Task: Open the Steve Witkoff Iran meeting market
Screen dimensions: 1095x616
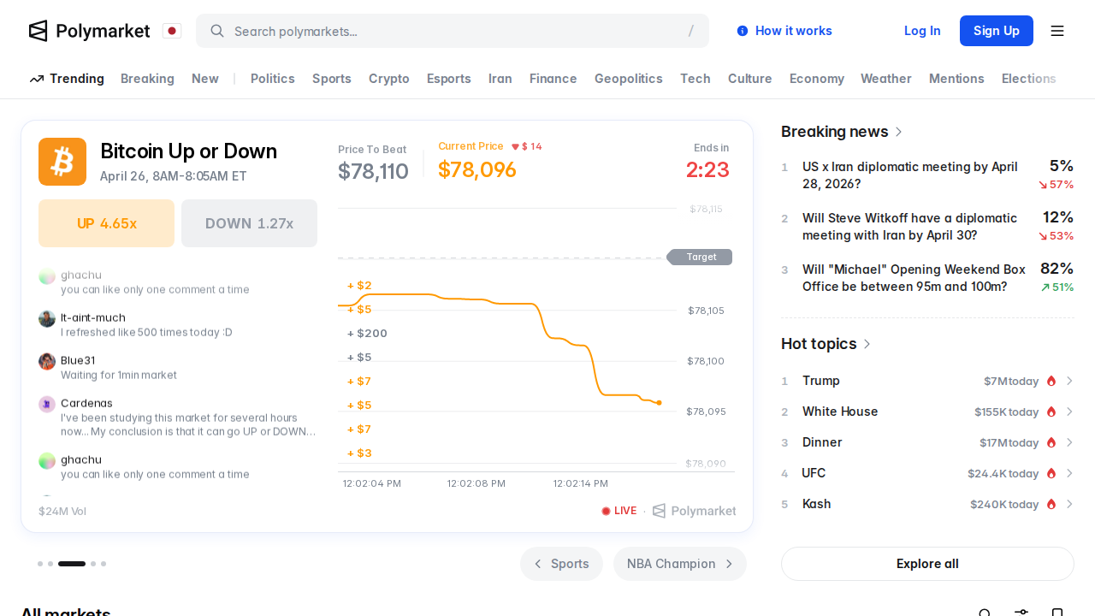Action: (x=910, y=227)
